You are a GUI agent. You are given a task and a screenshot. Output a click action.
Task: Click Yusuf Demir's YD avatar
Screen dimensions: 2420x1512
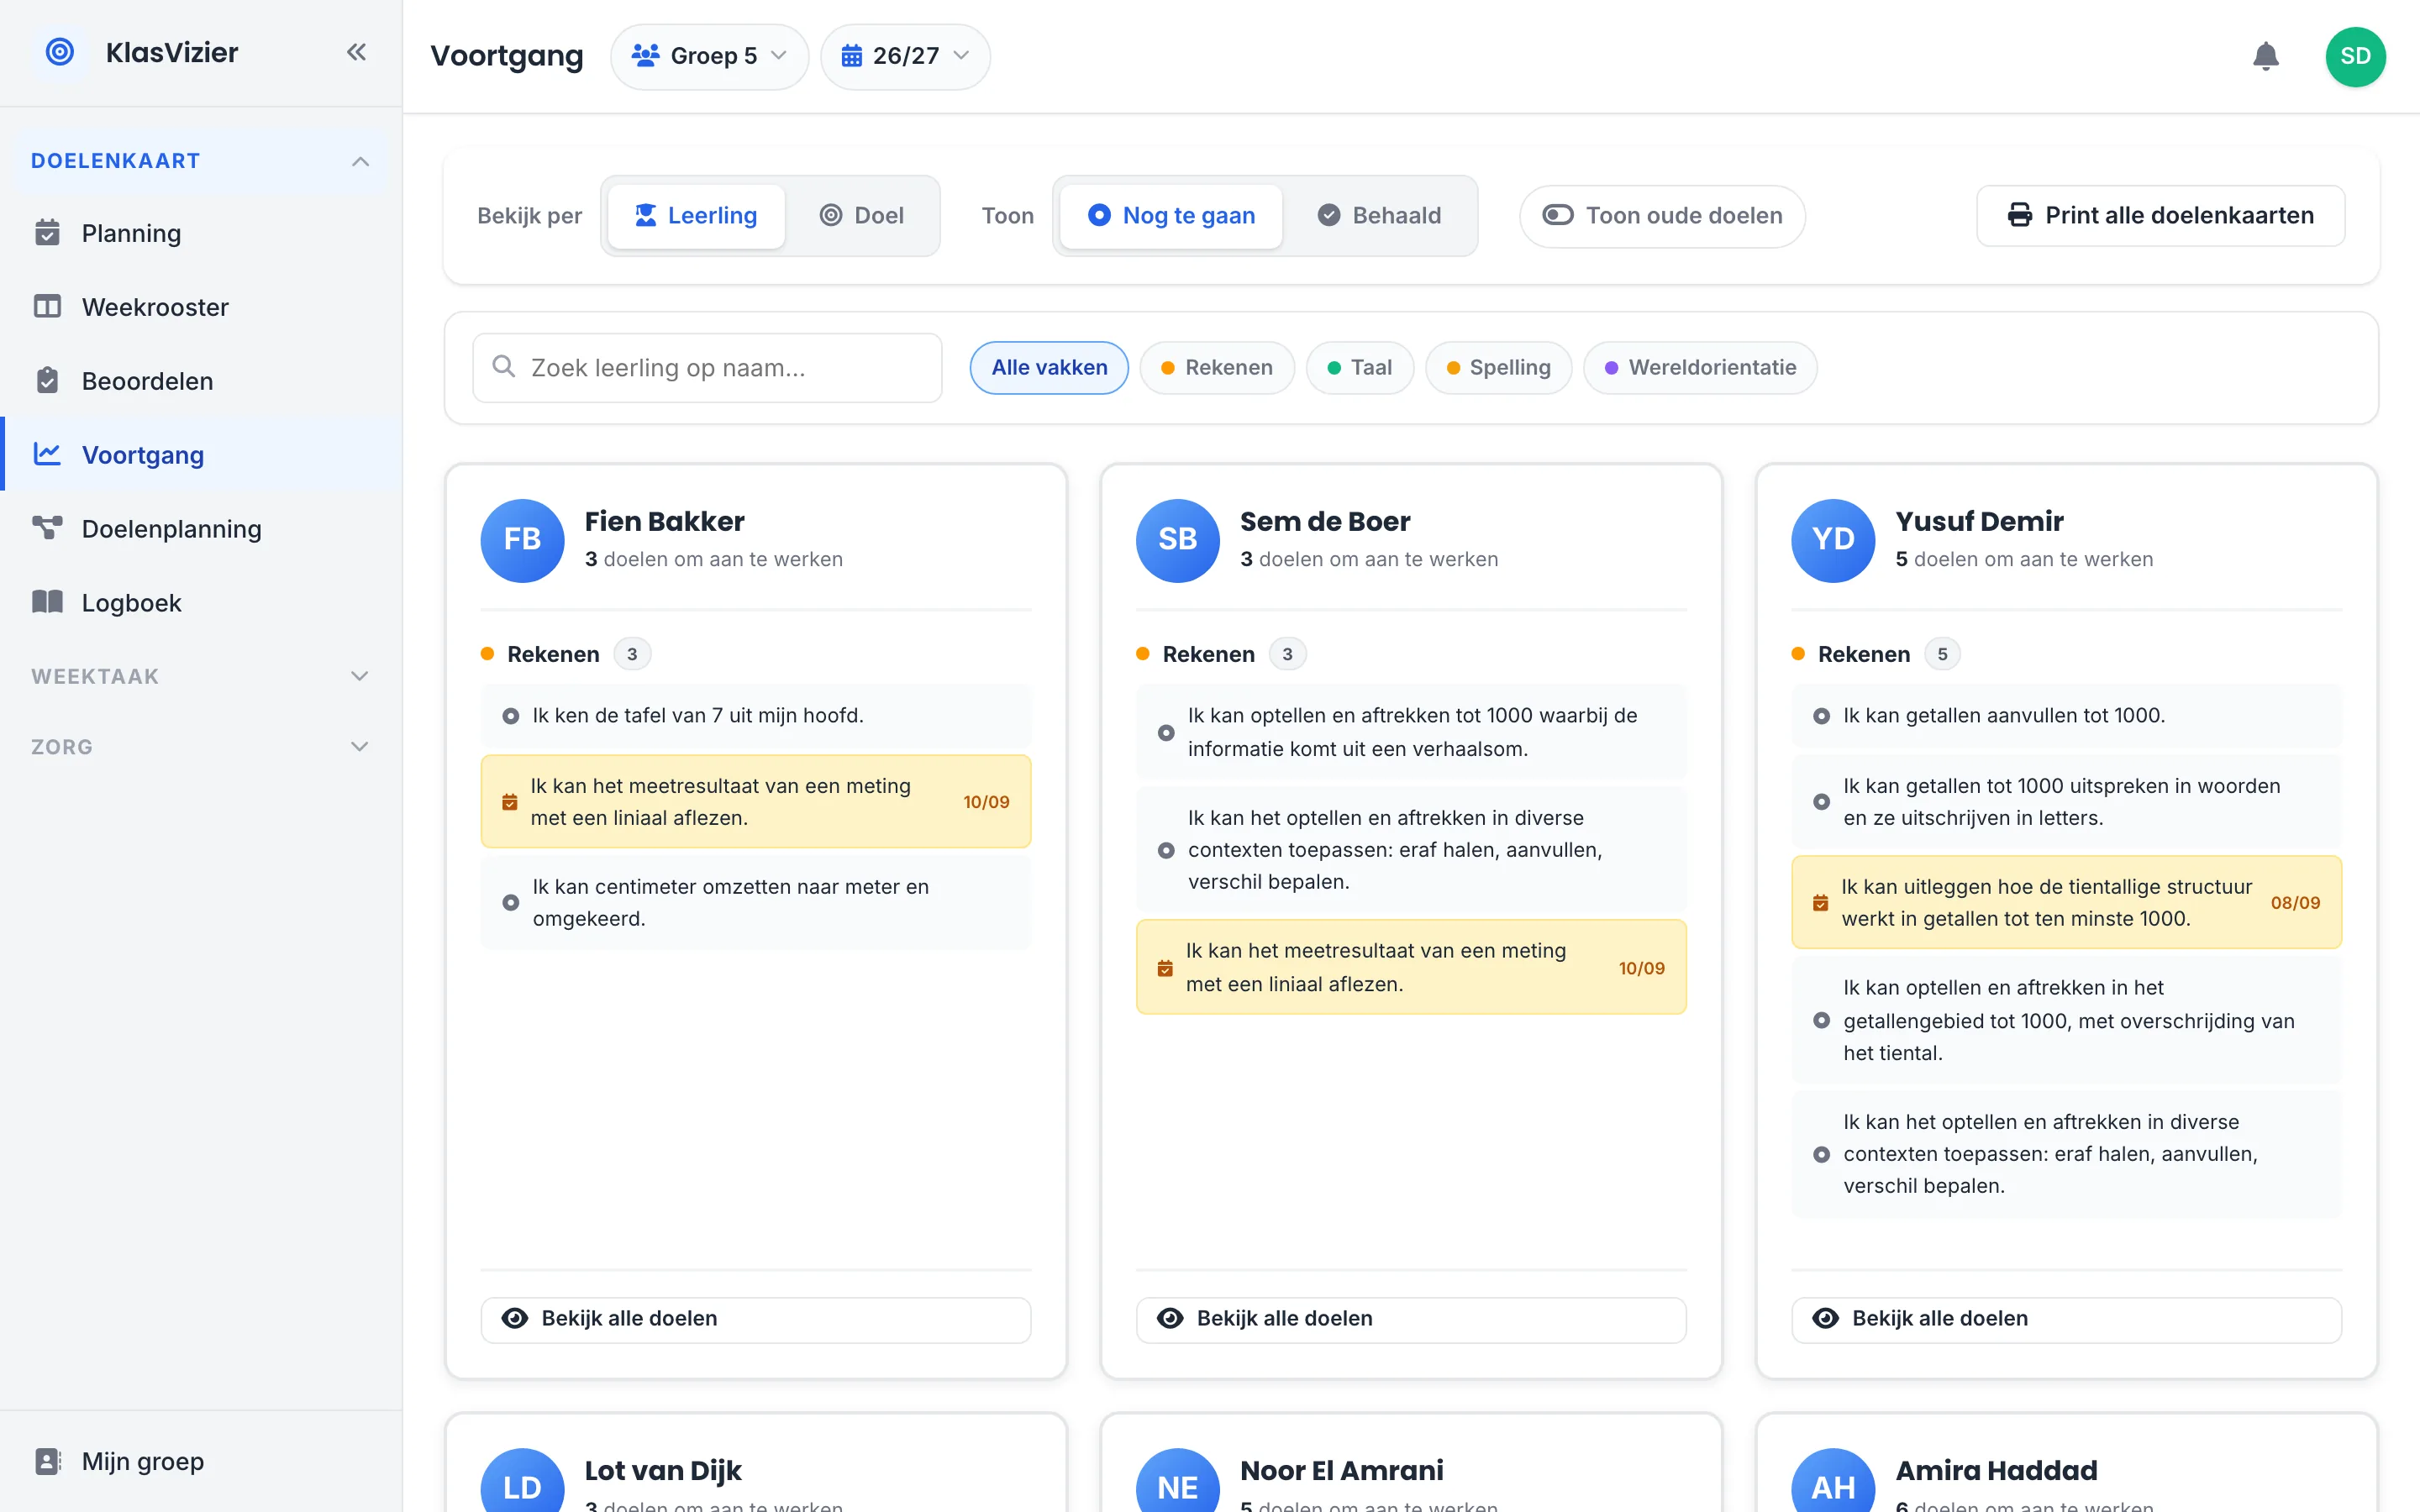pos(1832,540)
